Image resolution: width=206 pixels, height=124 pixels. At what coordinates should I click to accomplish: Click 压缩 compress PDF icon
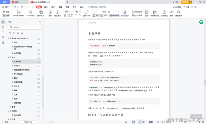click(x=147, y=13)
